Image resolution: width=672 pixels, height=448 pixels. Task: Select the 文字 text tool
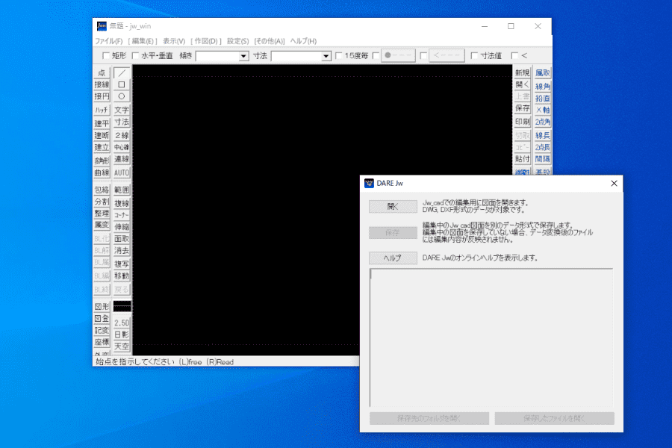pos(122,110)
